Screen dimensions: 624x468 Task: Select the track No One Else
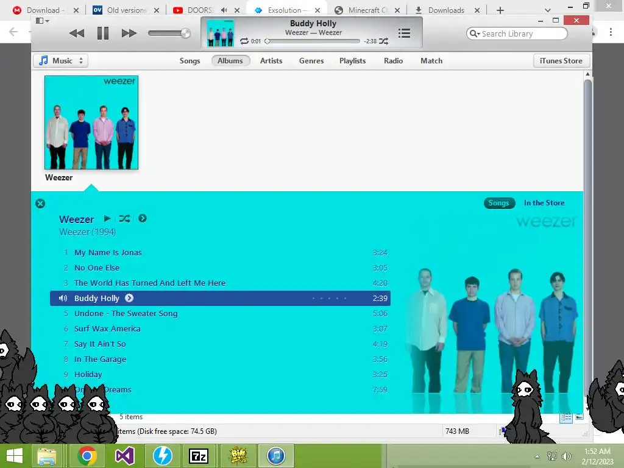[x=220, y=268]
